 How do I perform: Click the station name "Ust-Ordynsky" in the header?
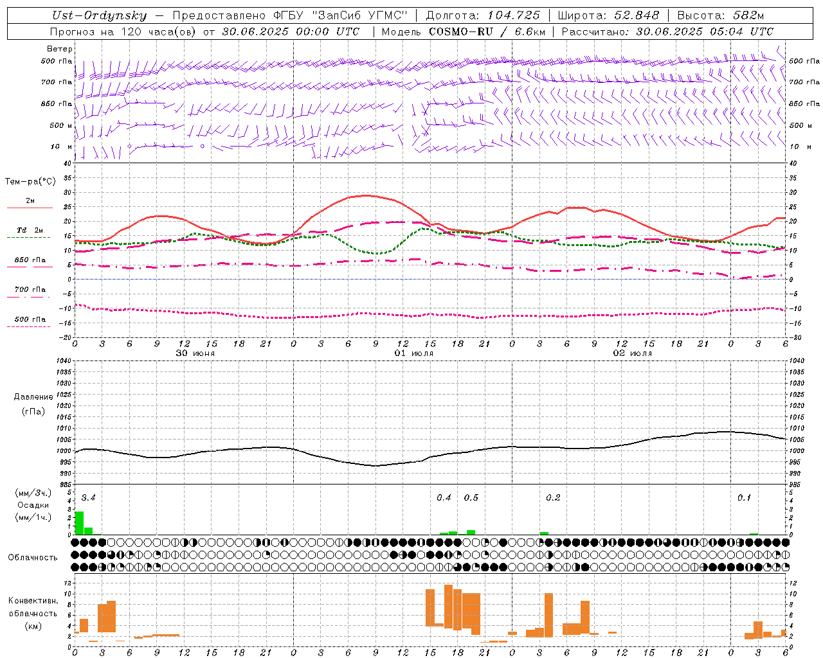(x=100, y=16)
